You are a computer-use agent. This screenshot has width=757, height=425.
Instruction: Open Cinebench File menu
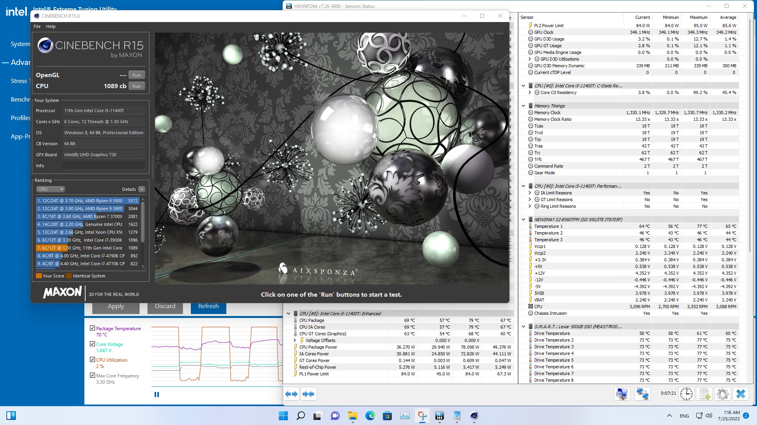[37, 26]
